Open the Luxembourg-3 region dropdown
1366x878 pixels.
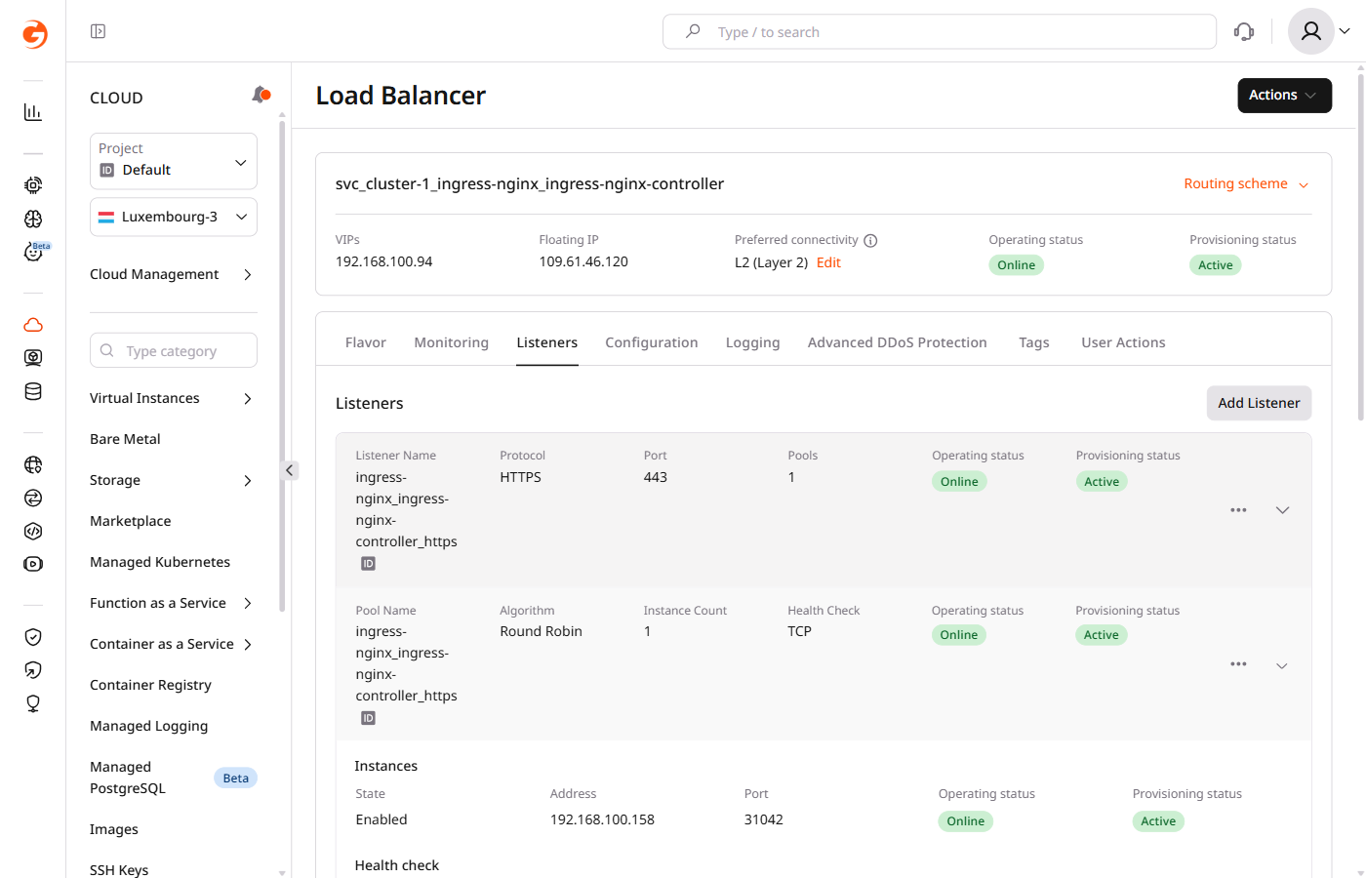tap(174, 217)
